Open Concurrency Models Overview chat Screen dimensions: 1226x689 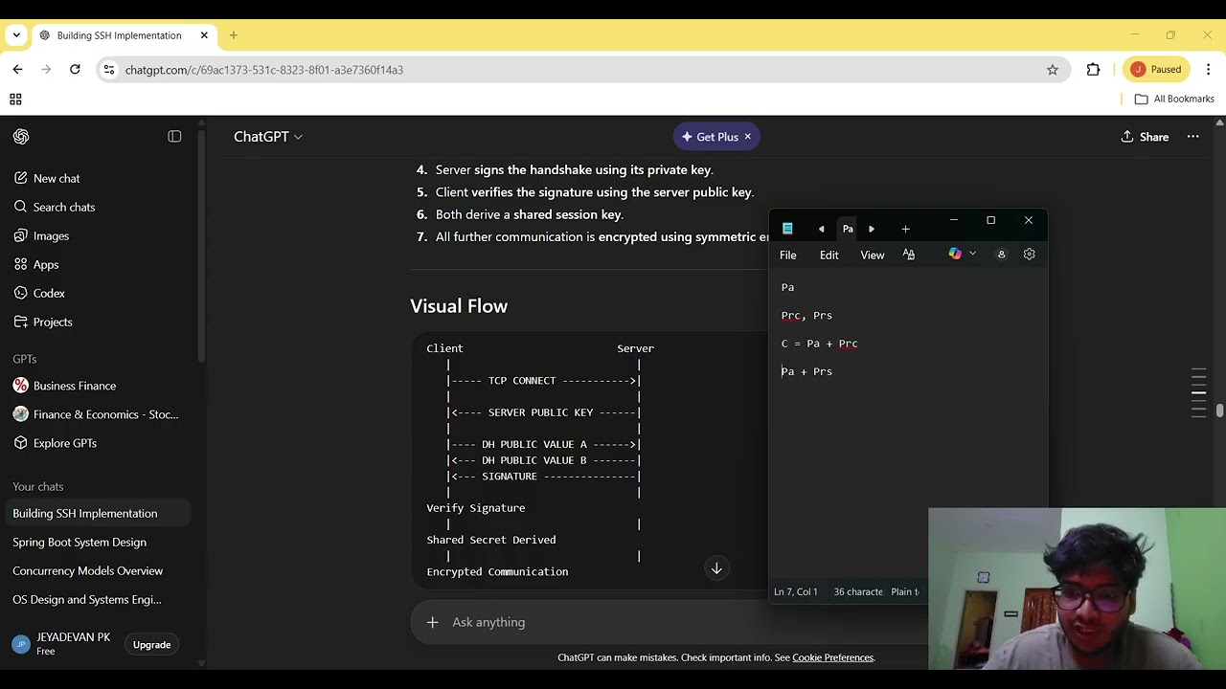[x=87, y=570]
